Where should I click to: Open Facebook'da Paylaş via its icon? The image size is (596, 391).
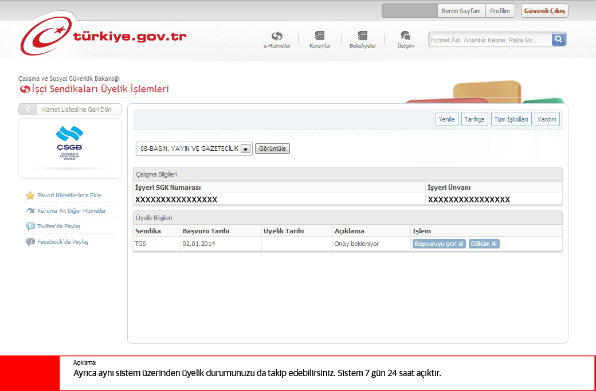(x=30, y=241)
